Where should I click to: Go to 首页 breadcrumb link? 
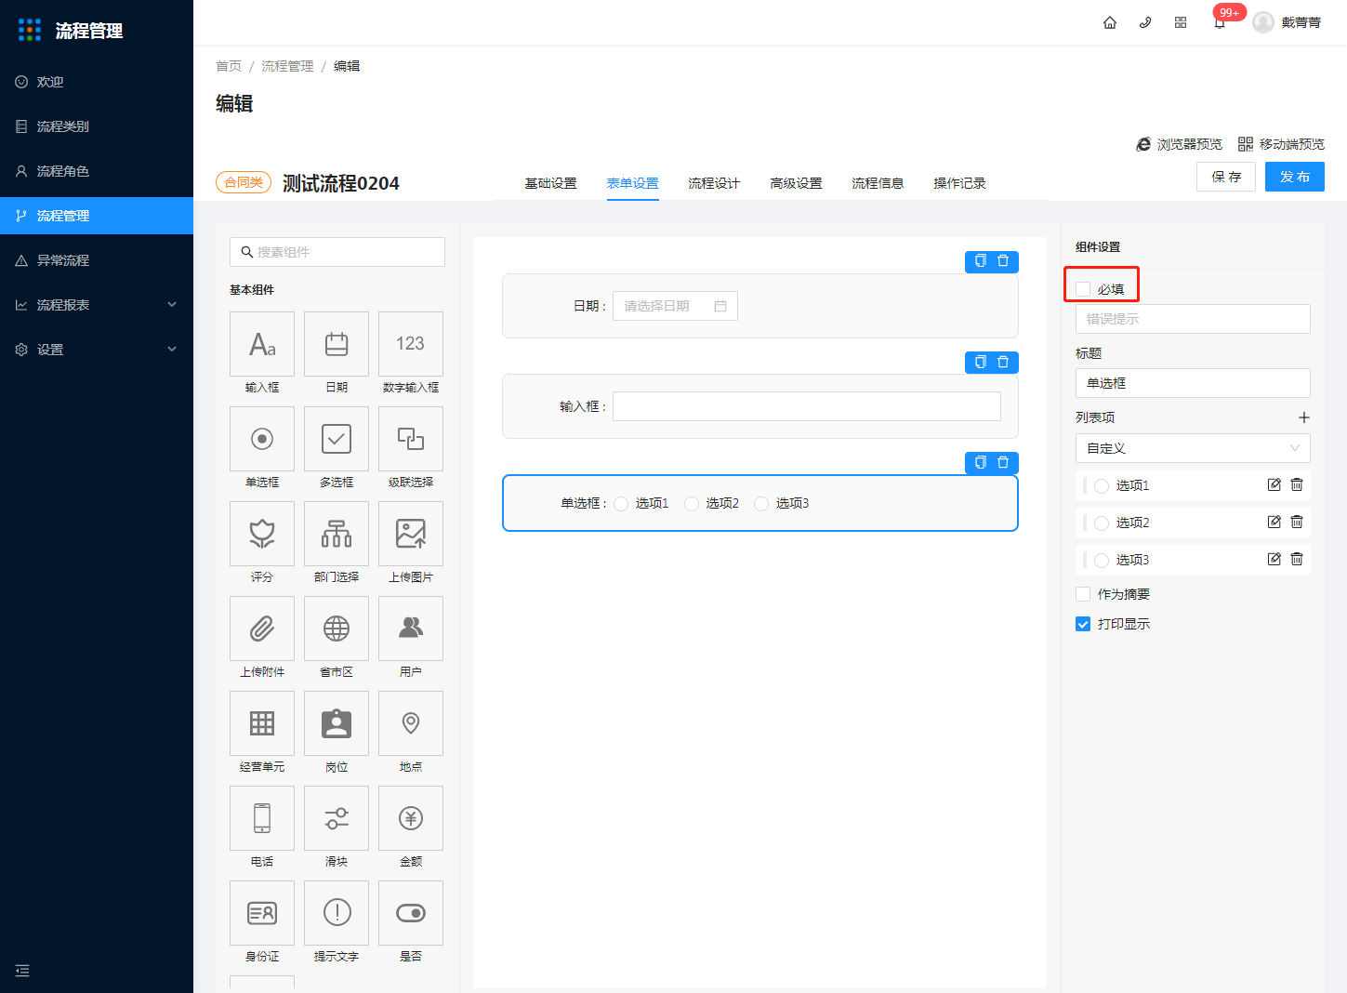pyautogui.click(x=229, y=66)
